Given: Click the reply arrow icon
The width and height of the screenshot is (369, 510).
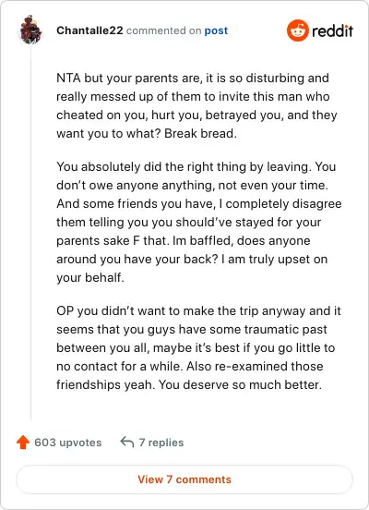Looking at the screenshot, I should (127, 442).
